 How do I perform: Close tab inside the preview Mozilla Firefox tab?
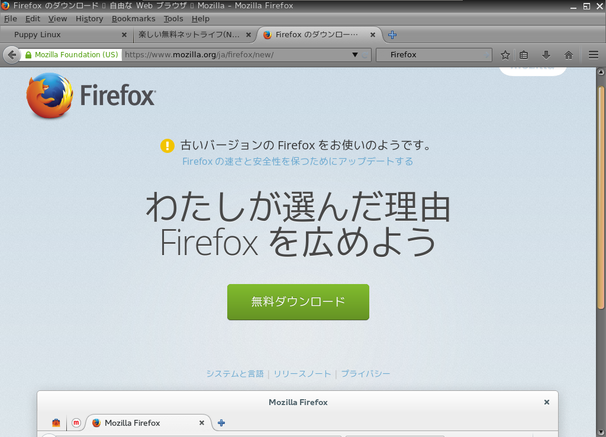pos(201,423)
